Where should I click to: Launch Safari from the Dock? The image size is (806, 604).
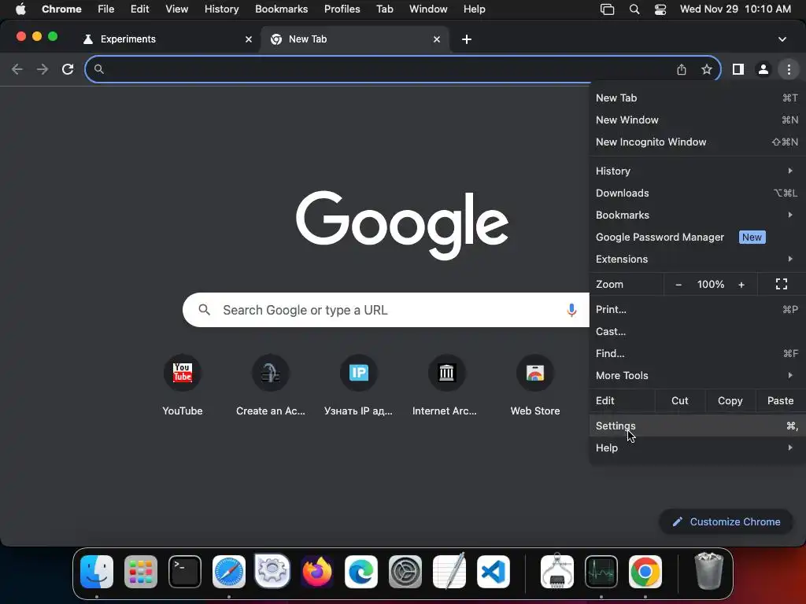click(x=229, y=572)
